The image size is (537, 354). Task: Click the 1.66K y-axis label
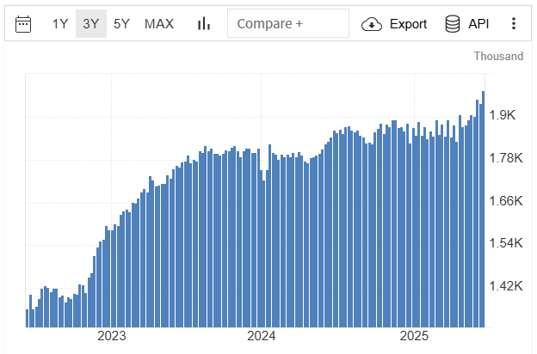tap(506, 201)
